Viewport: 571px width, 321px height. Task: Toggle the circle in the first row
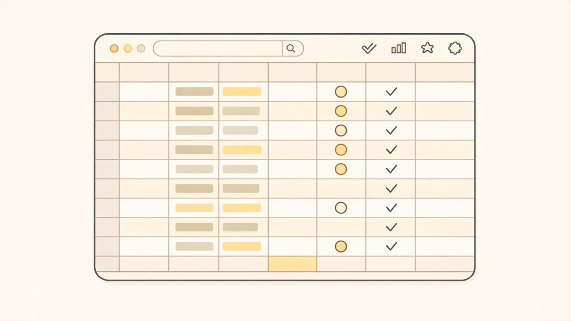coord(341,92)
